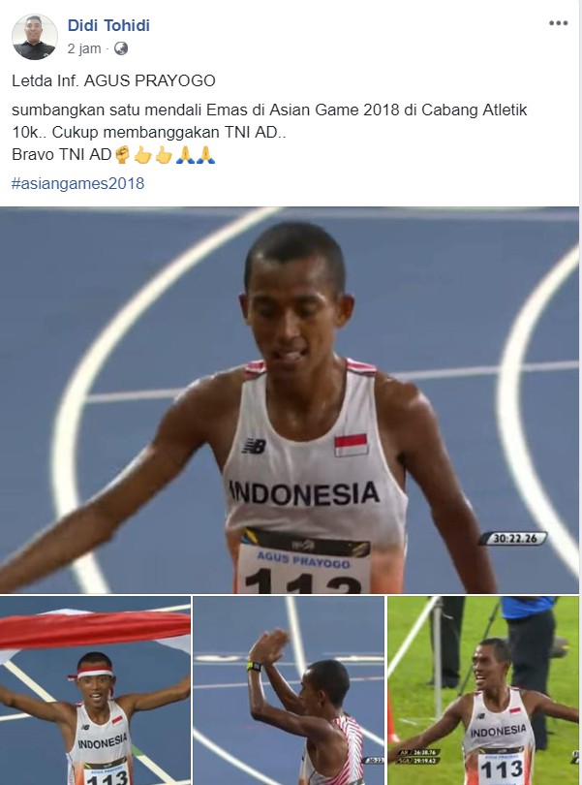Open the photo of runner raising Indonesian flag
Image resolution: width=582 pixels, height=785 pixels.
pos(95,690)
